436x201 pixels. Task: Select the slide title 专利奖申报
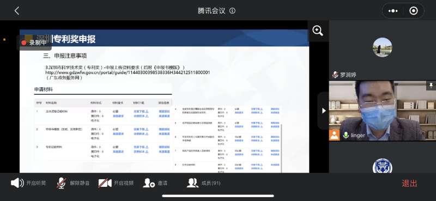pos(74,39)
